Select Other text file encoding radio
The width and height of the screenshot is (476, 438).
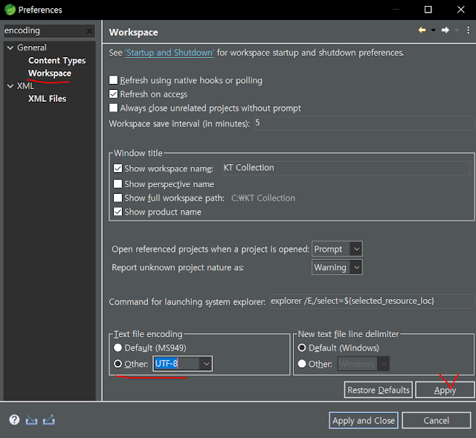pyautogui.click(x=118, y=364)
